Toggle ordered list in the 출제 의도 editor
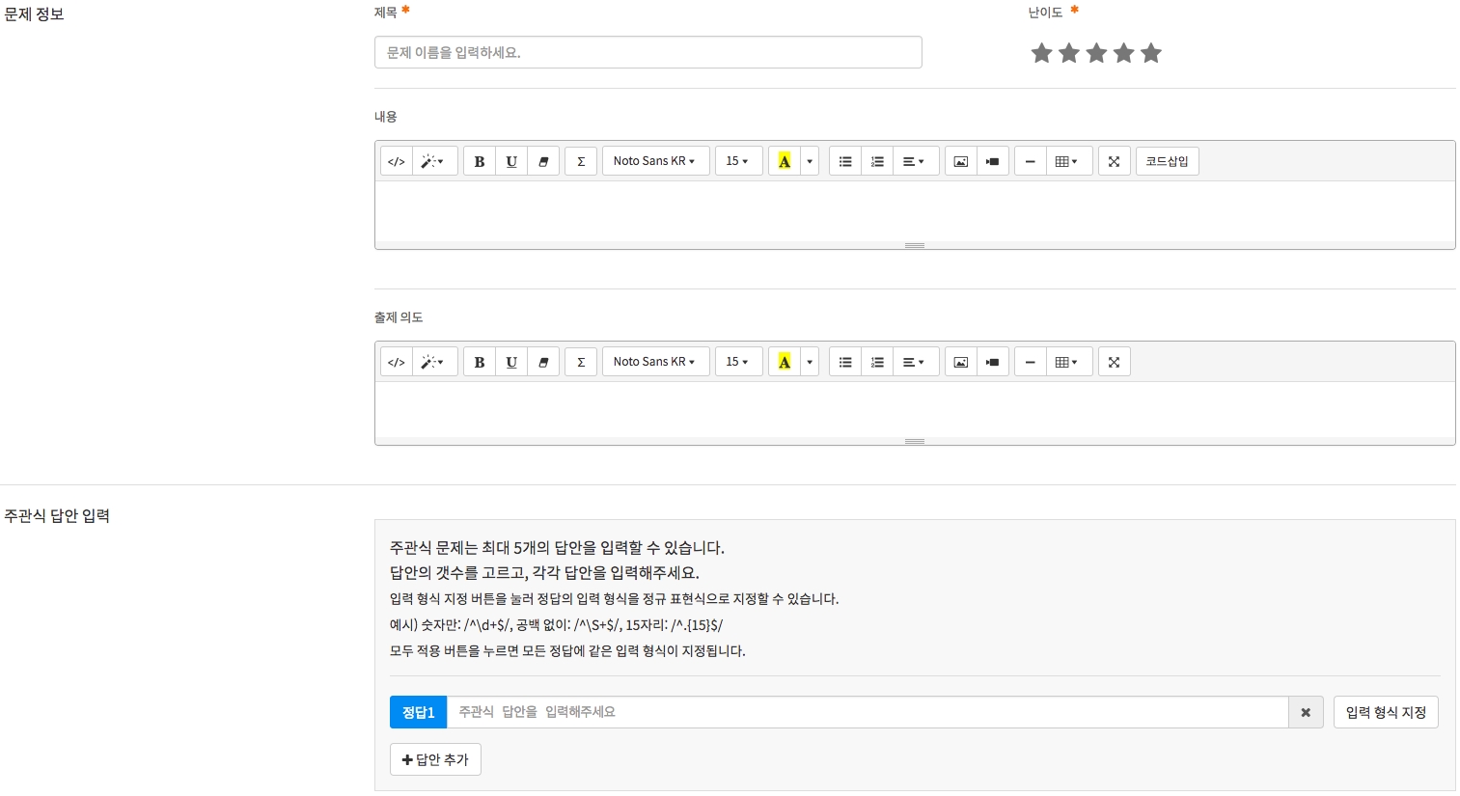 [x=877, y=362]
